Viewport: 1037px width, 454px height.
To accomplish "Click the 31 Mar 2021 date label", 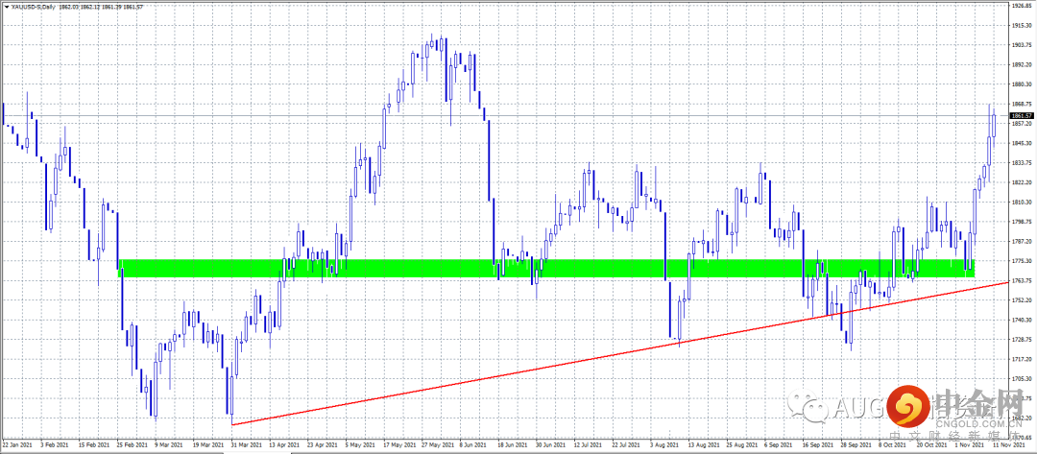I will (x=248, y=444).
